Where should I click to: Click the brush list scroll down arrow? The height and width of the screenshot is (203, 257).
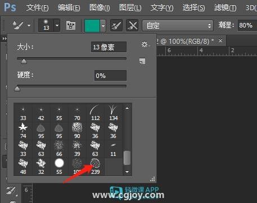(127, 172)
